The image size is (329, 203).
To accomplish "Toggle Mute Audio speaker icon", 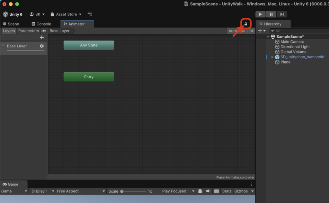I will tap(208, 191).
